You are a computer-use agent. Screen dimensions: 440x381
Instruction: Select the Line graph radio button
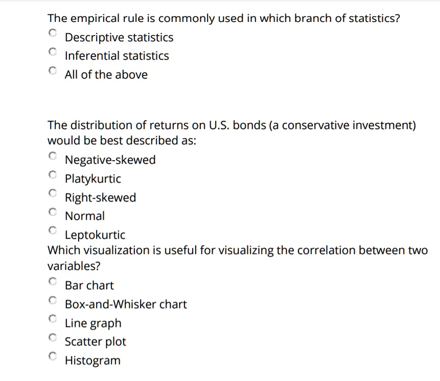[x=53, y=319]
